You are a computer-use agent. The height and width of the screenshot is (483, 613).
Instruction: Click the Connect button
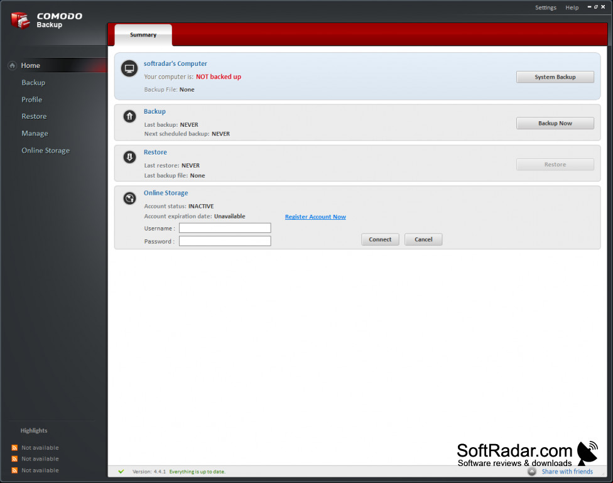[380, 239]
